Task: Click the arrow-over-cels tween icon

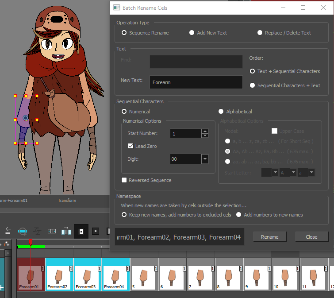Action: click(x=66, y=231)
